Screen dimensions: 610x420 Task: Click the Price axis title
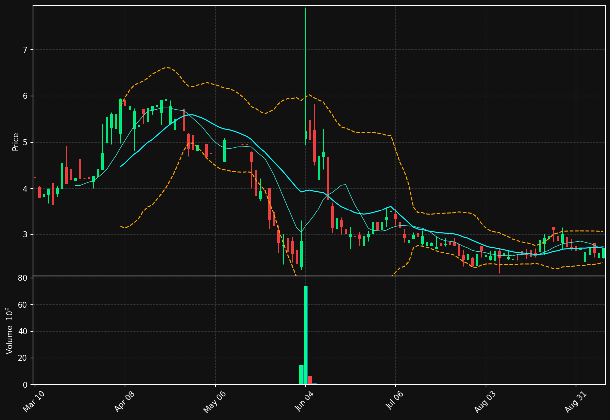(x=15, y=141)
